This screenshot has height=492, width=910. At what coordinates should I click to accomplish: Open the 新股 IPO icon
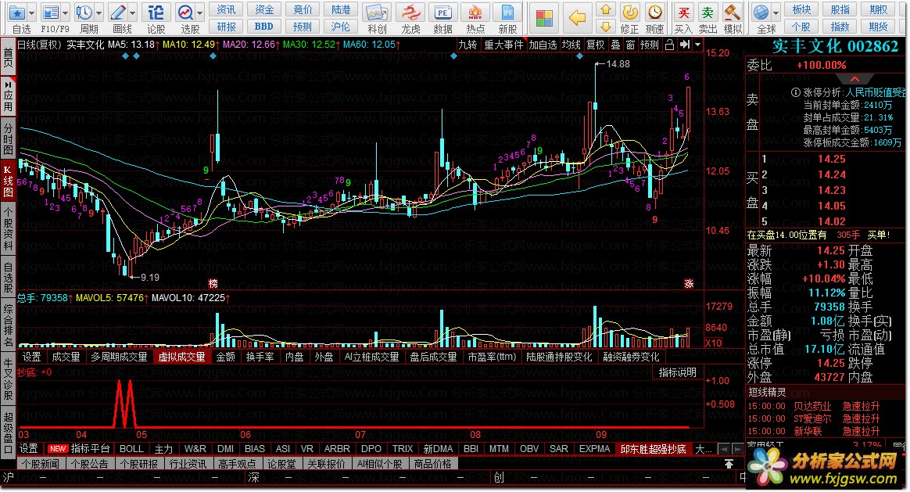pos(507,13)
